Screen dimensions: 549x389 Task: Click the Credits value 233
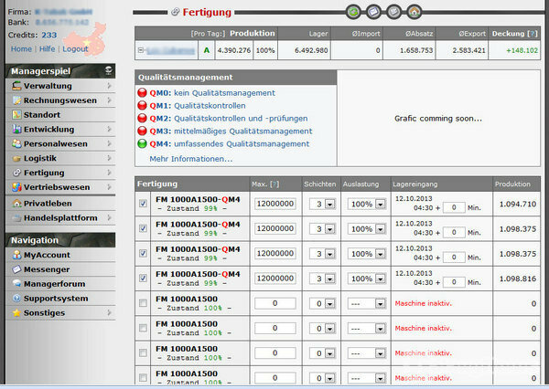click(x=49, y=35)
